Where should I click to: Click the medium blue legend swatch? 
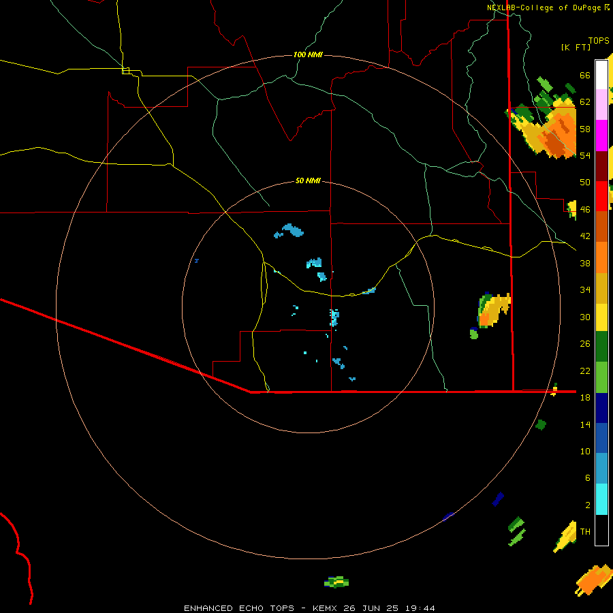pyautogui.click(x=601, y=438)
